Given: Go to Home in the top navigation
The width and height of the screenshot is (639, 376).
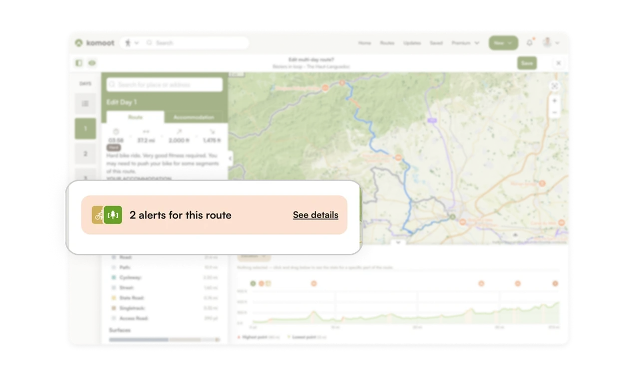Looking at the screenshot, I should [x=364, y=43].
